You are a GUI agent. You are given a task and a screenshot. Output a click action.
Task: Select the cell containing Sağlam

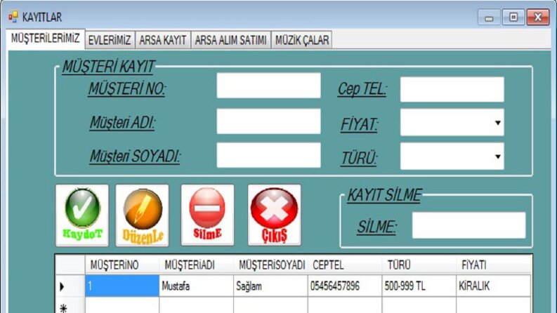click(x=270, y=286)
